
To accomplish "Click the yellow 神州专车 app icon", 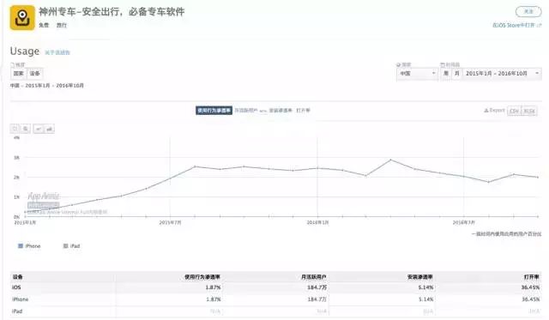I will [x=22, y=17].
